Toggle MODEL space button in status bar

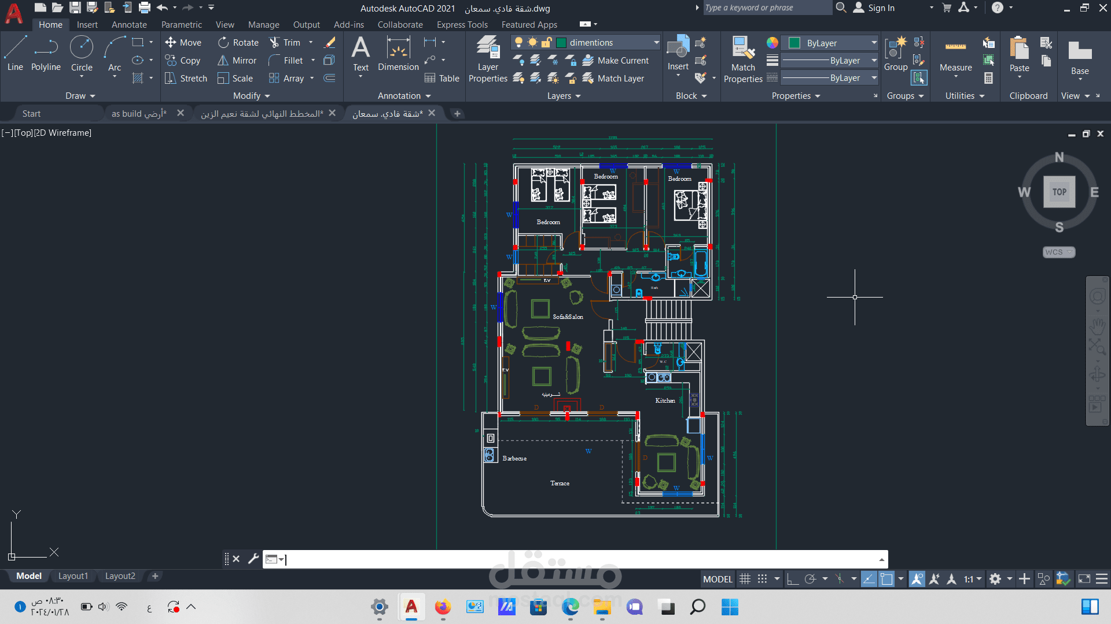coord(718,579)
